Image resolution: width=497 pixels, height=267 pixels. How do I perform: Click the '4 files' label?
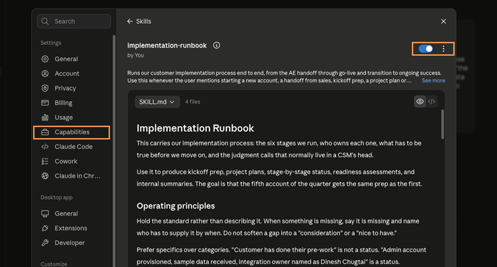pos(193,102)
